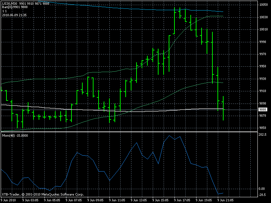Click the 202.5 momentum scale value
271x203 pixels.
263,134
